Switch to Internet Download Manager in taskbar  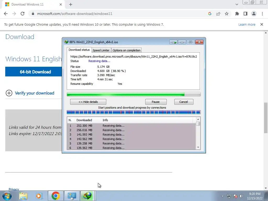(x=88, y=196)
